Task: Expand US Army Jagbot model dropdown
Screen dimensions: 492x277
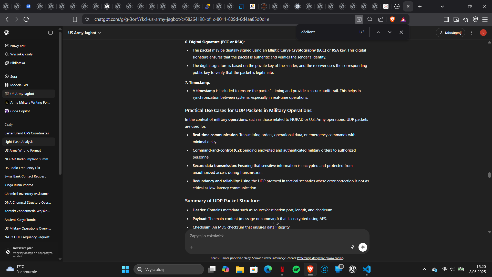Action: pos(85,33)
